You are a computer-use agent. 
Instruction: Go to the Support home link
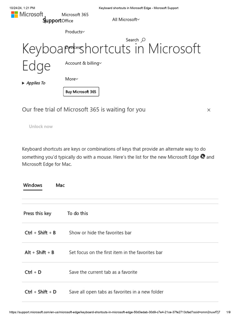coord(52,21)
